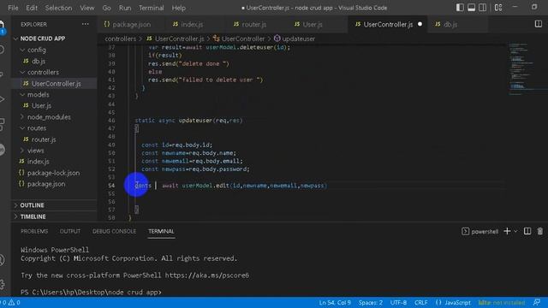This screenshot has height=308, width=548.
Task: Change indentation via Spaces: 2
Action: (371, 303)
